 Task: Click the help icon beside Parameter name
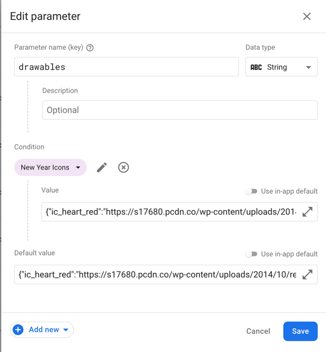[90, 48]
